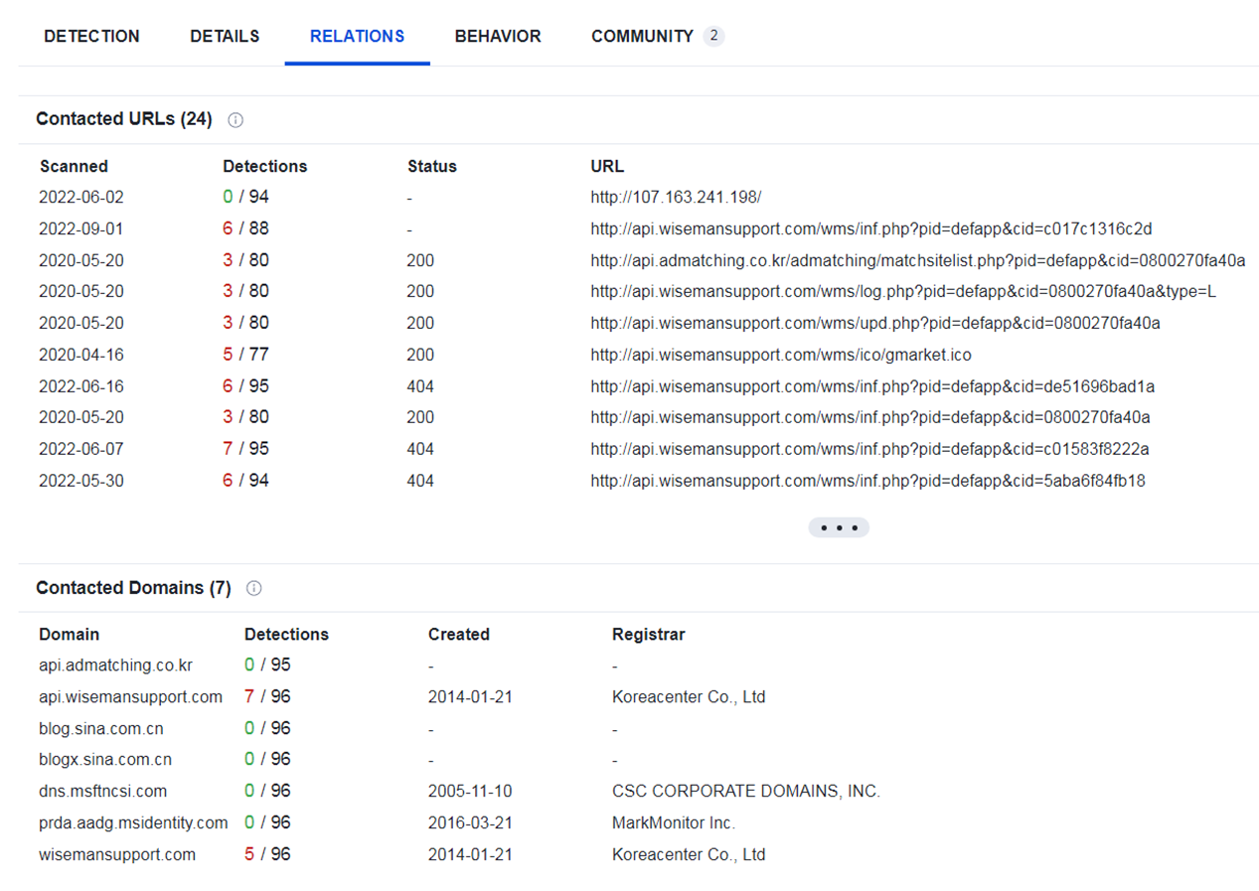
Task: Click the Domain column header
Action: (x=70, y=634)
